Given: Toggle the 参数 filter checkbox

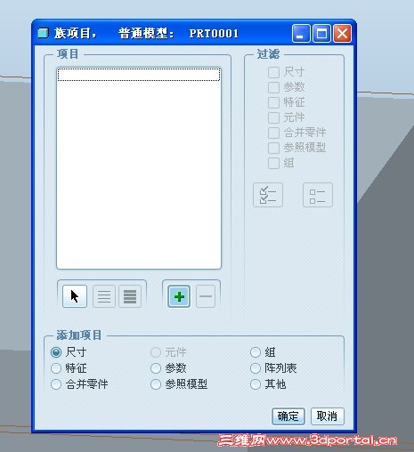Looking at the screenshot, I should [x=273, y=87].
